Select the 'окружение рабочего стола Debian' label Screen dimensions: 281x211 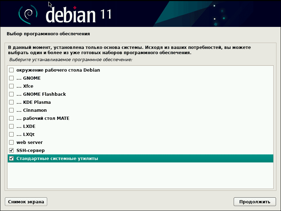[x=58, y=70]
